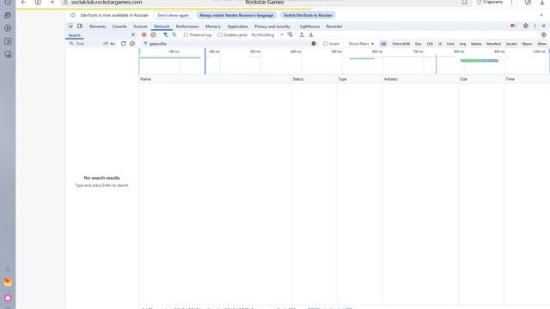Export HAR file download icon
Image resolution: width=550 pixels, height=309 pixels.
click(x=311, y=34)
